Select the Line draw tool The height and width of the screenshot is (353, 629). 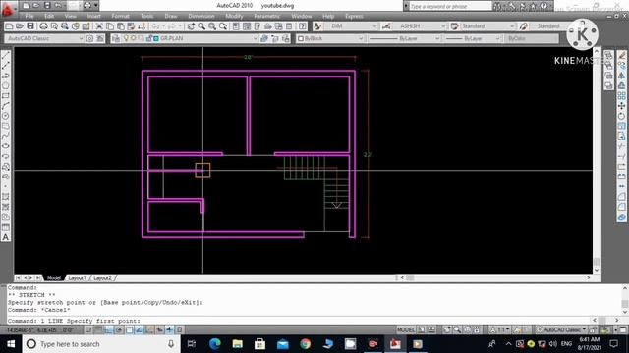coord(6,56)
